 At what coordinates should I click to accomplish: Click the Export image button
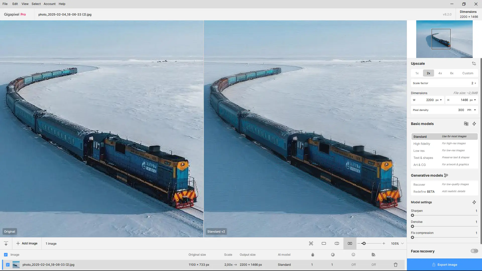pos(444,265)
